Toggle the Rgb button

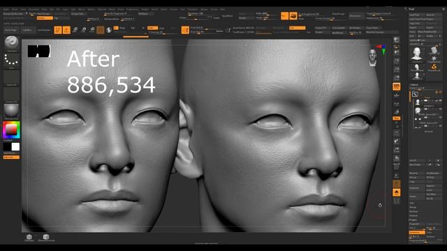pyautogui.click(x=133, y=28)
